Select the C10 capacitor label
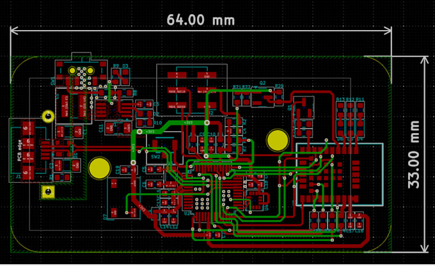Image resolution: width=435 pixels, height=266 pixels. click(x=211, y=134)
